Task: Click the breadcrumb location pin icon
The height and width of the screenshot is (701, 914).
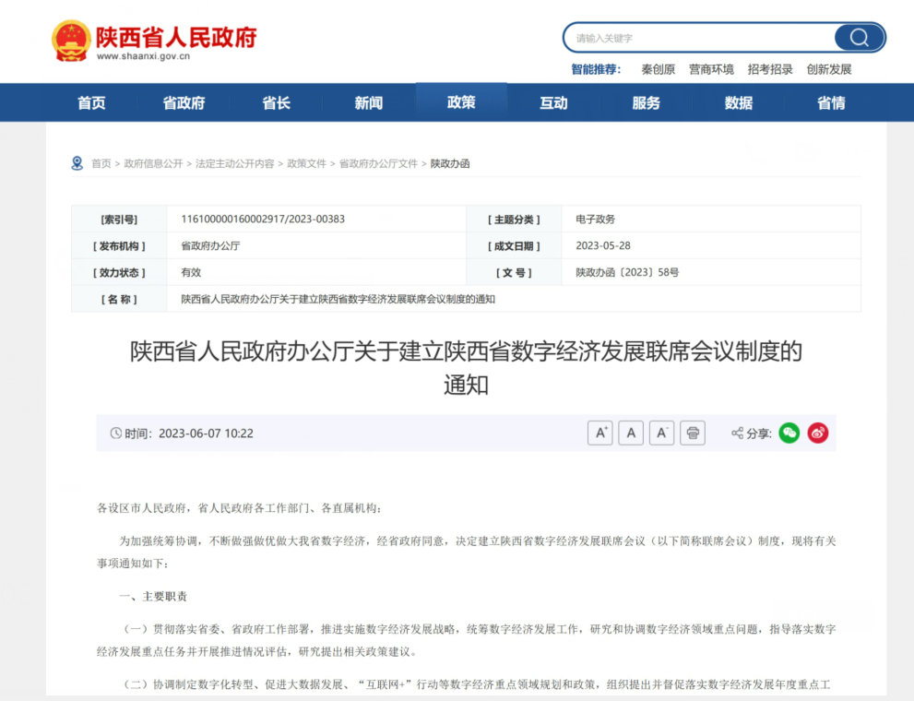Action: 77,163
